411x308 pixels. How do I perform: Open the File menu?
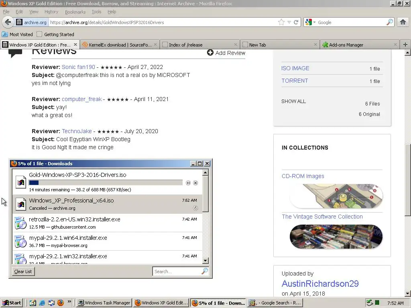[6, 12]
